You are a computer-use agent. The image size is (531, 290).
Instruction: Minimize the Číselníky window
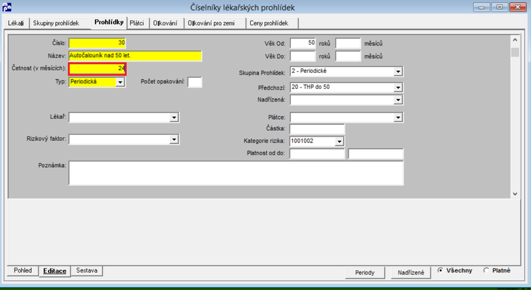pos(483,7)
